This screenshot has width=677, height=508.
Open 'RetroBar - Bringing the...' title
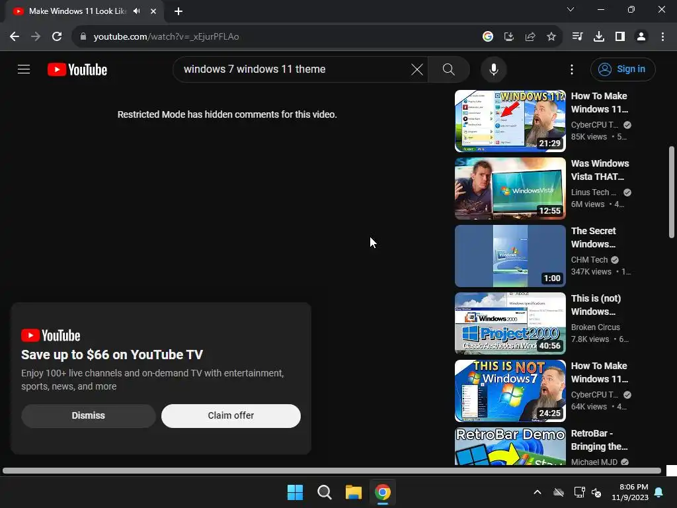pyautogui.click(x=599, y=440)
